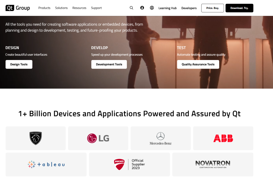
Task: Click the '1+ Billion Devices' headline
Action: click(x=129, y=114)
